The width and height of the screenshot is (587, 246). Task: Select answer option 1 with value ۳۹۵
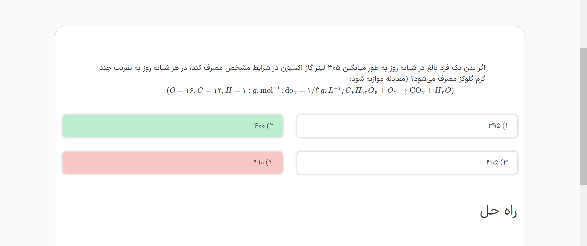coord(407,126)
